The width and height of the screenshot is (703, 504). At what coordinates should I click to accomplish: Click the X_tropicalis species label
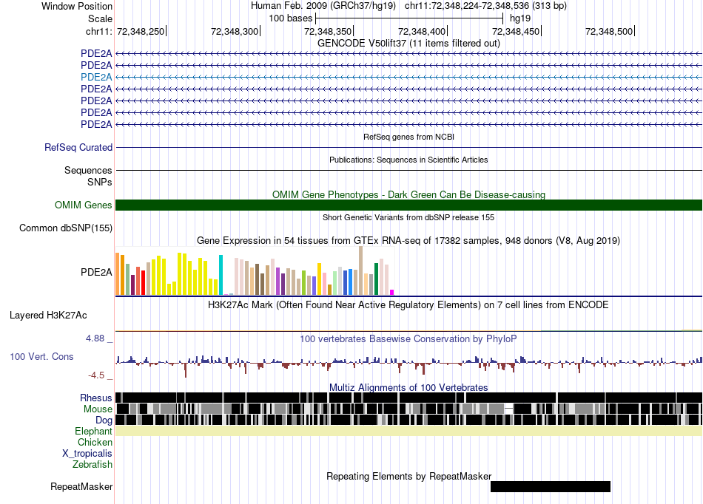(87, 454)
